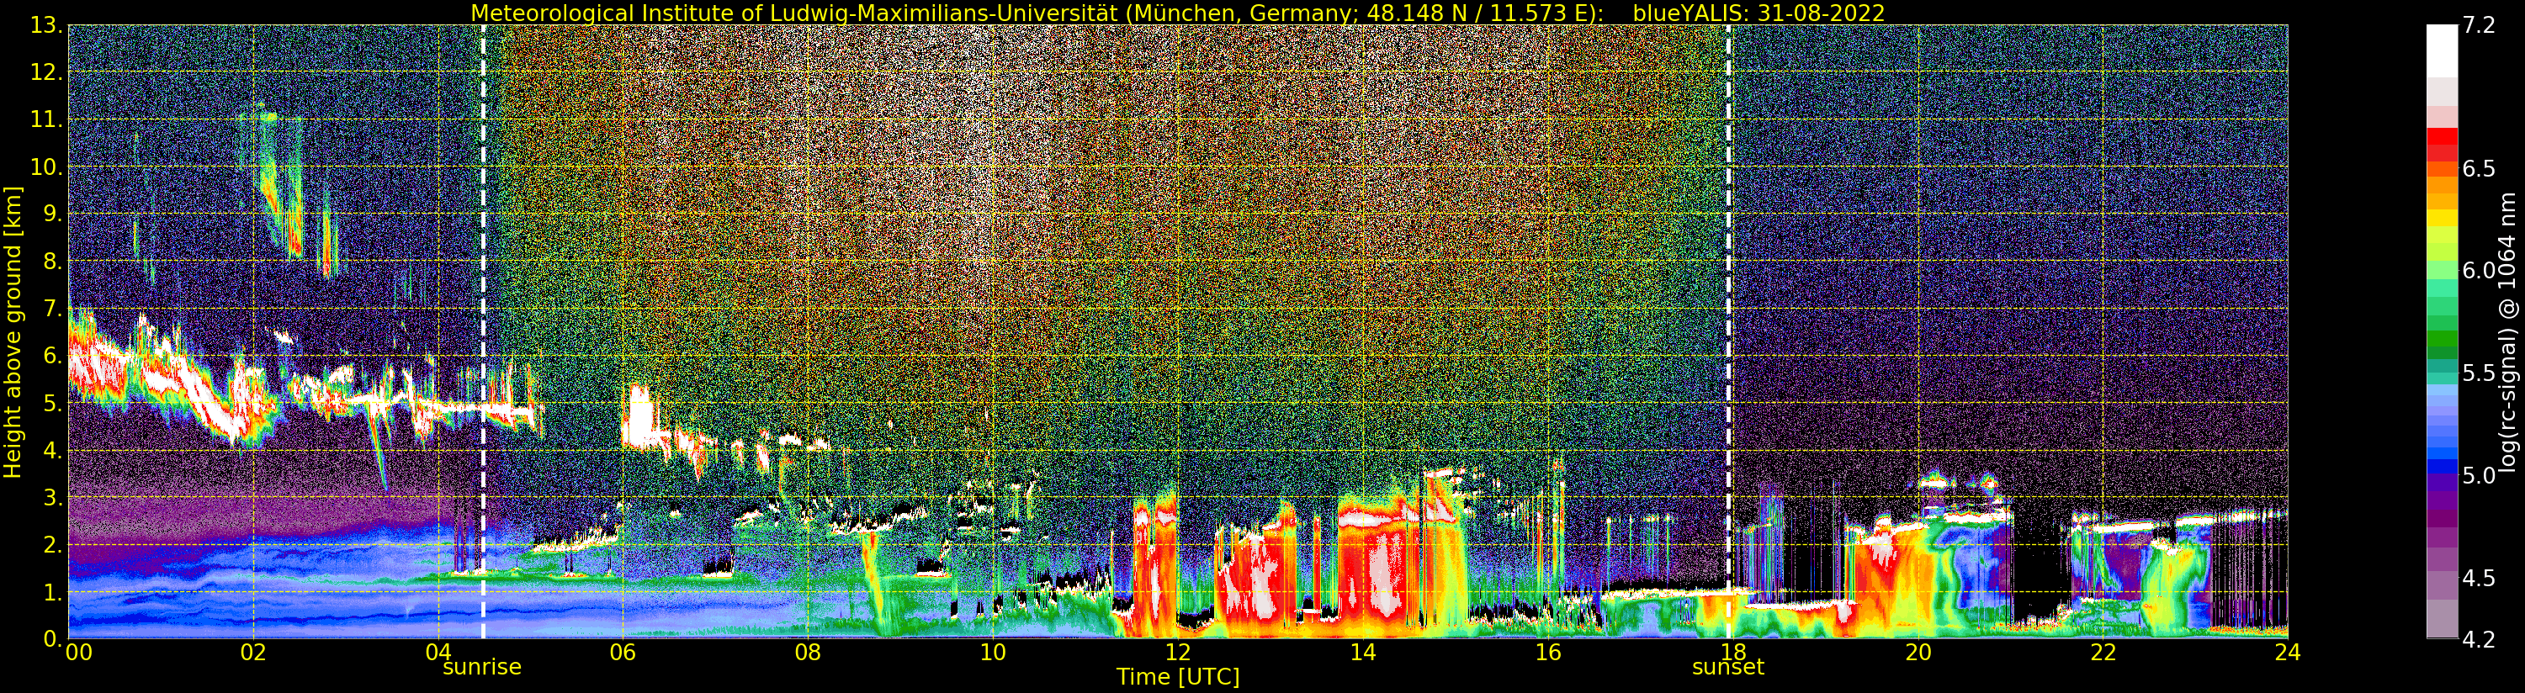2525x693 pixels.
Task: Click the white dashed sunrise marker line
Action: point(482,332)
